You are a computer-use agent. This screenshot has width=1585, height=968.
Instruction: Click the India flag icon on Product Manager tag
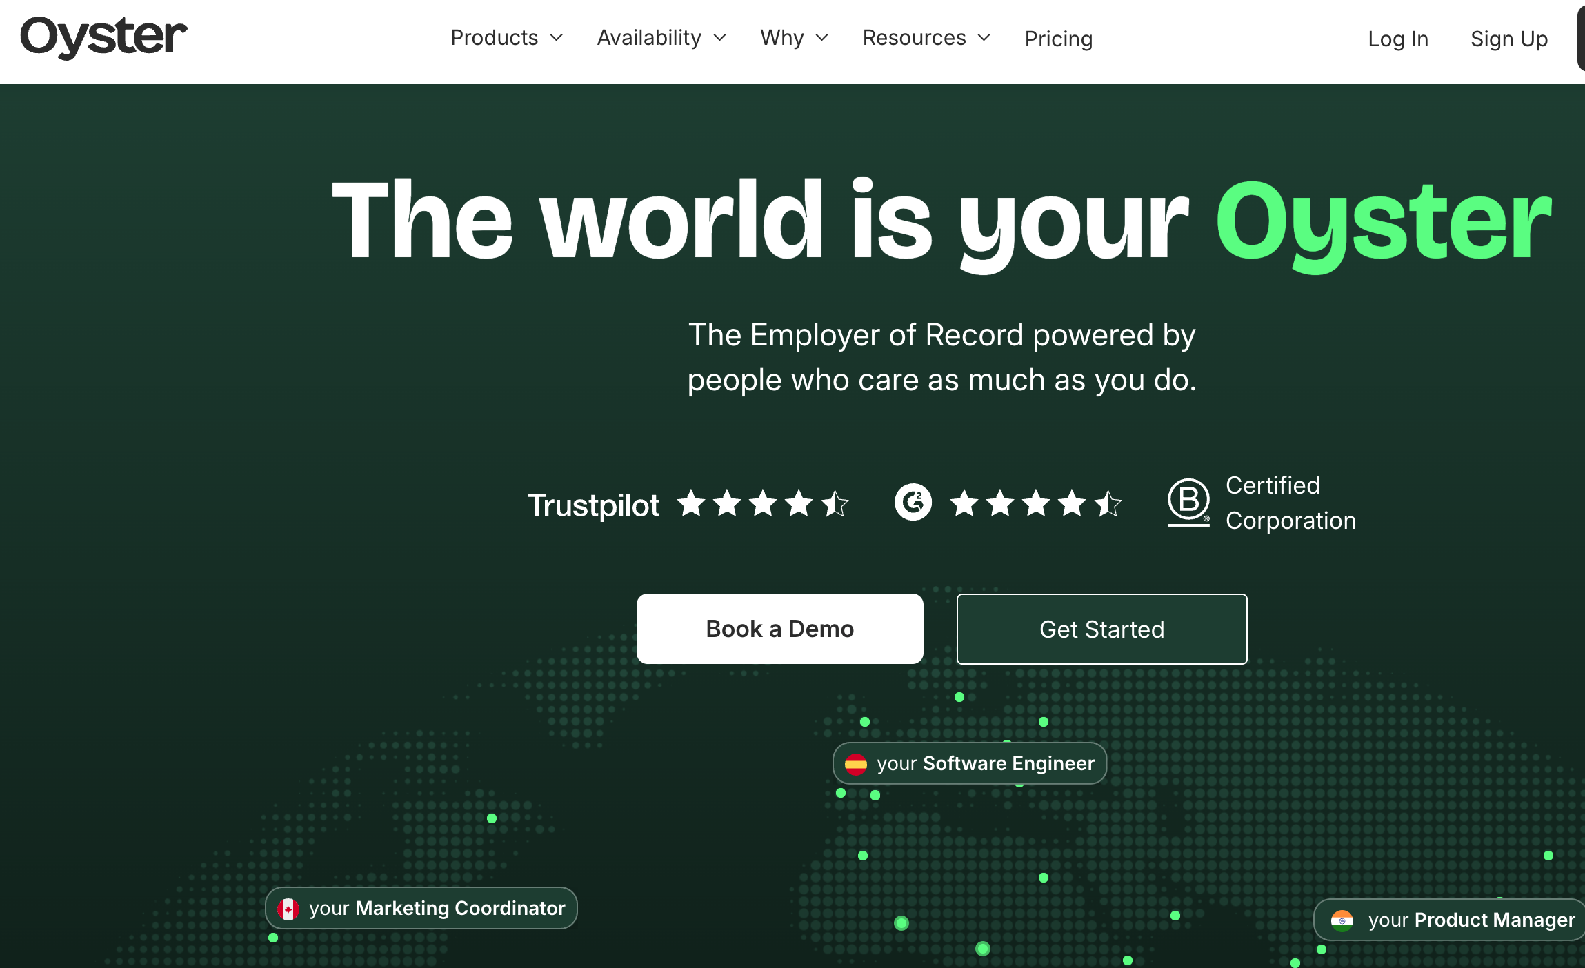pyautogui.click(x=1342, y=920)
